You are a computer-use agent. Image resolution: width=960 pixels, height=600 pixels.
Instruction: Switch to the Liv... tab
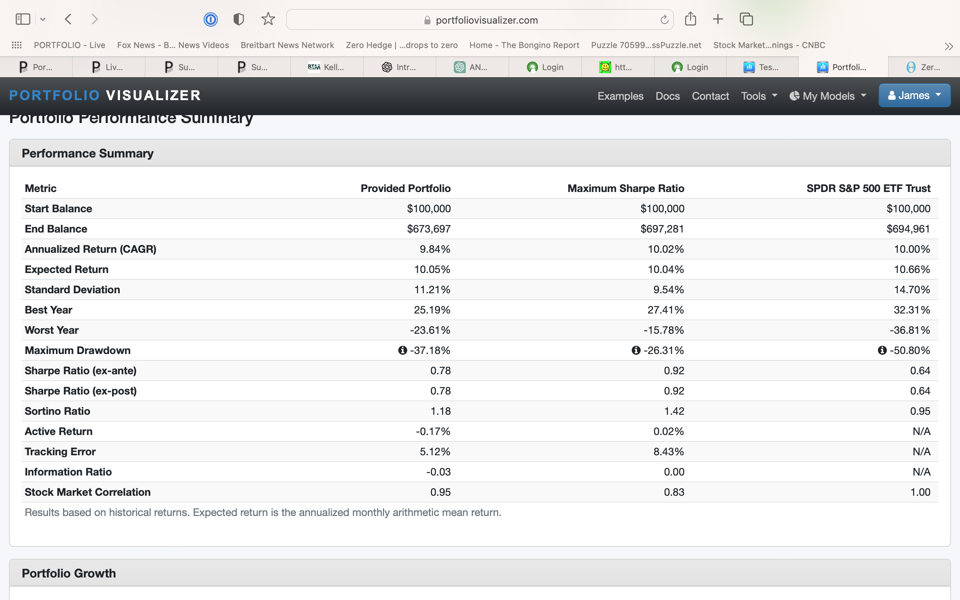[x=109, y=67]
